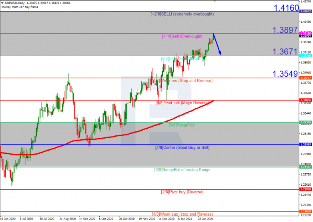Click the orange 1.19629 price tag

point(306,211)
